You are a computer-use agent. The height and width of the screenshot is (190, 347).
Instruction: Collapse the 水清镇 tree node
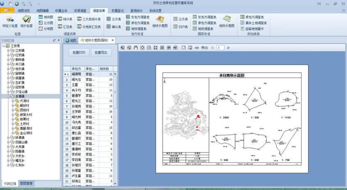8,96
